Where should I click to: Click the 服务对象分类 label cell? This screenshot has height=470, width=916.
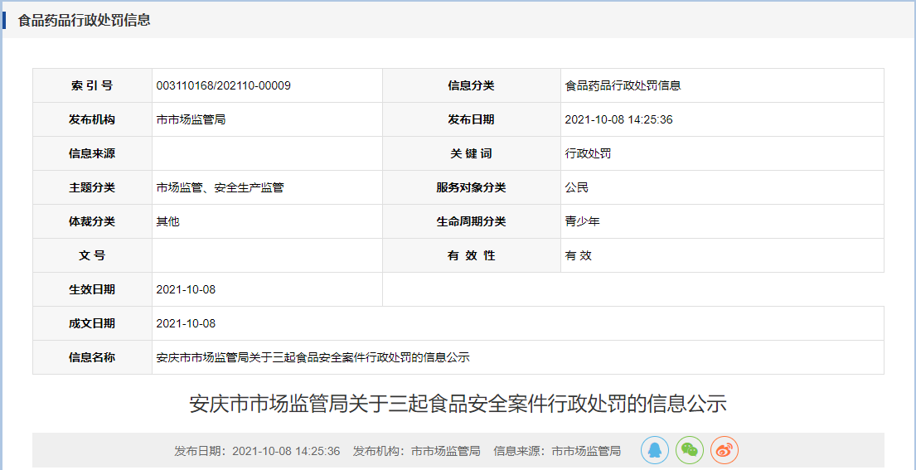[472, 187]
